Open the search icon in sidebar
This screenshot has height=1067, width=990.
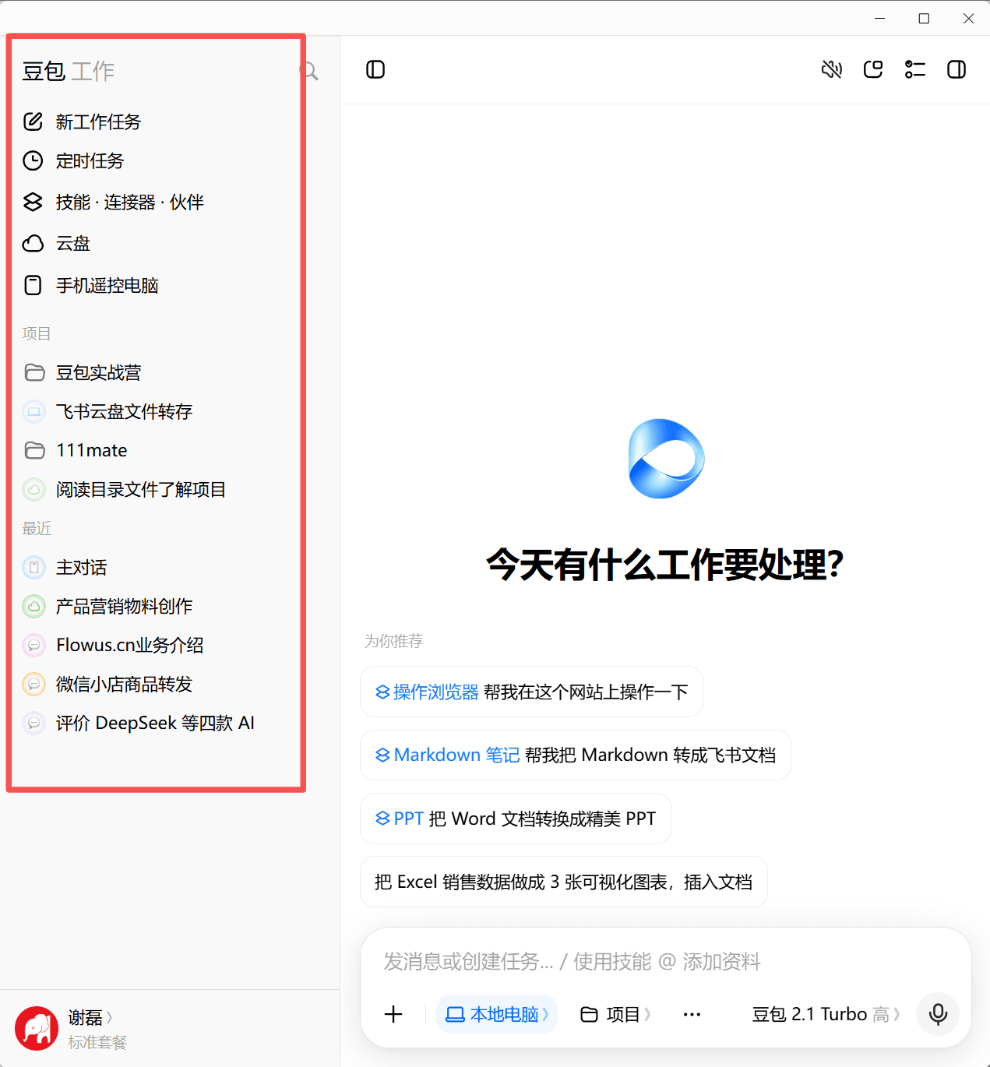pos(309,71)
